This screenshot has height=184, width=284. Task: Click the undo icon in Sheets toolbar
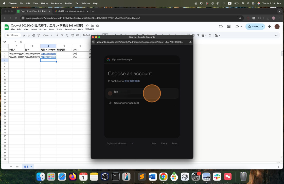24,35
